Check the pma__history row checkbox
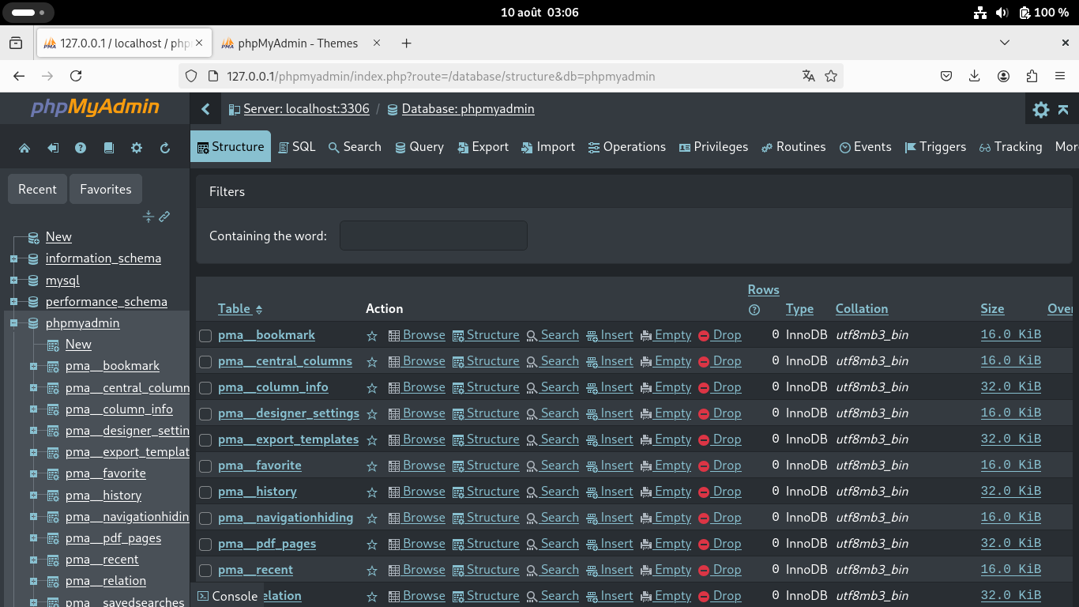Viewport: 1079px width, 607px height. tap(205, 492)
